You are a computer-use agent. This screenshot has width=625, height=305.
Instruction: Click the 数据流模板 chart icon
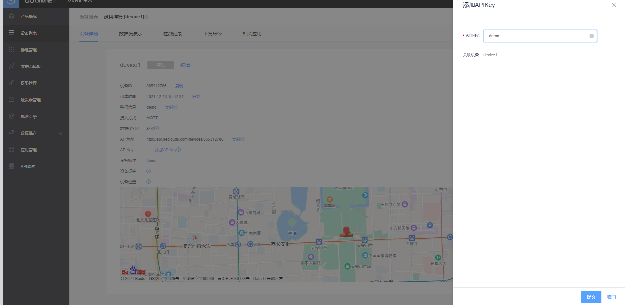[x=11, y=66]
